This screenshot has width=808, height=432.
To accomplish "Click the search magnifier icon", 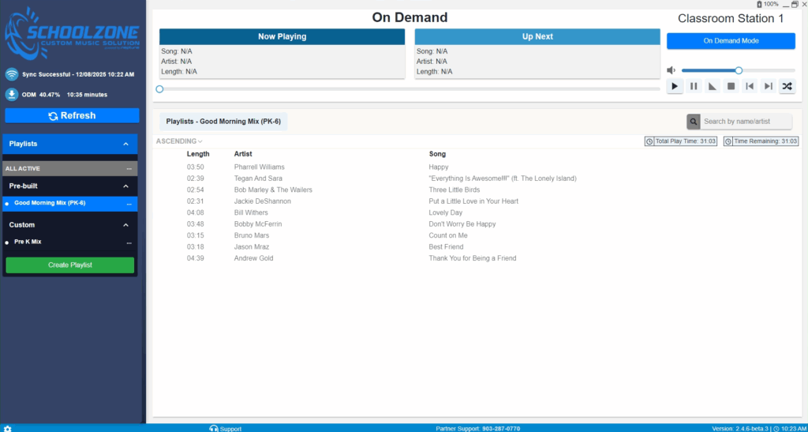I will pos(693,122).
